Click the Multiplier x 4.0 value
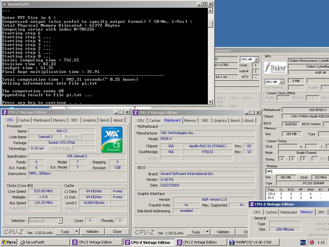 point(43,197)
